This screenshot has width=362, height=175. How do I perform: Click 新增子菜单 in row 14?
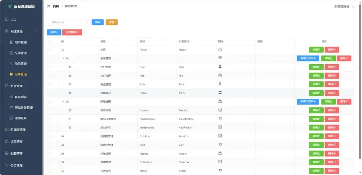coord(308,58)
